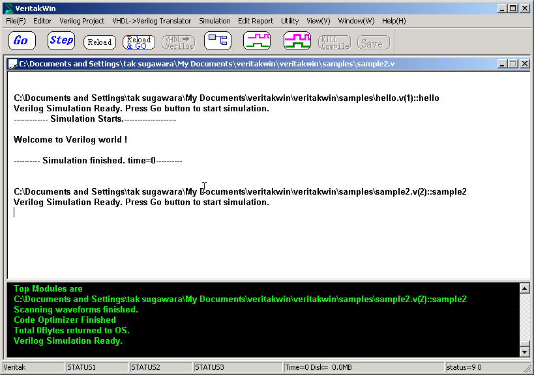Click the Reload & GO toolbar button
The width and height of the screenshot is (534, 375).
[139, 42]
